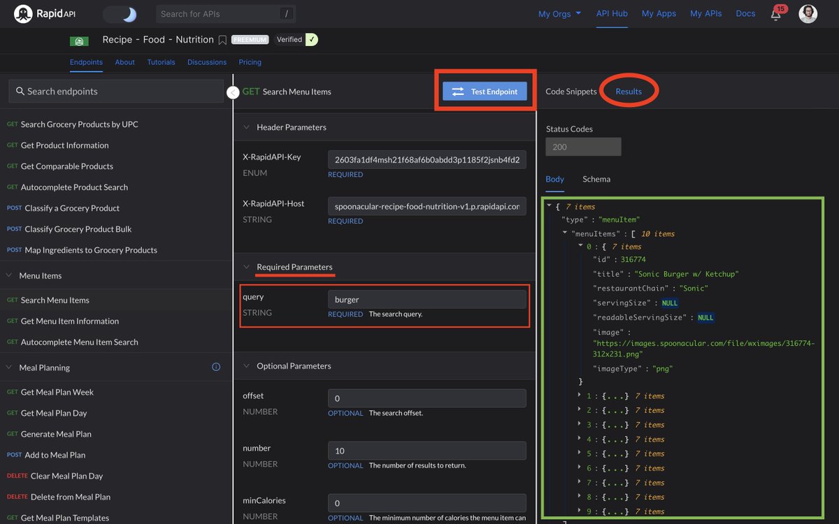The width and height of the screenshot is (839, 524).
Task: Click the info icon beside Meal Planning
Action: 216,367
